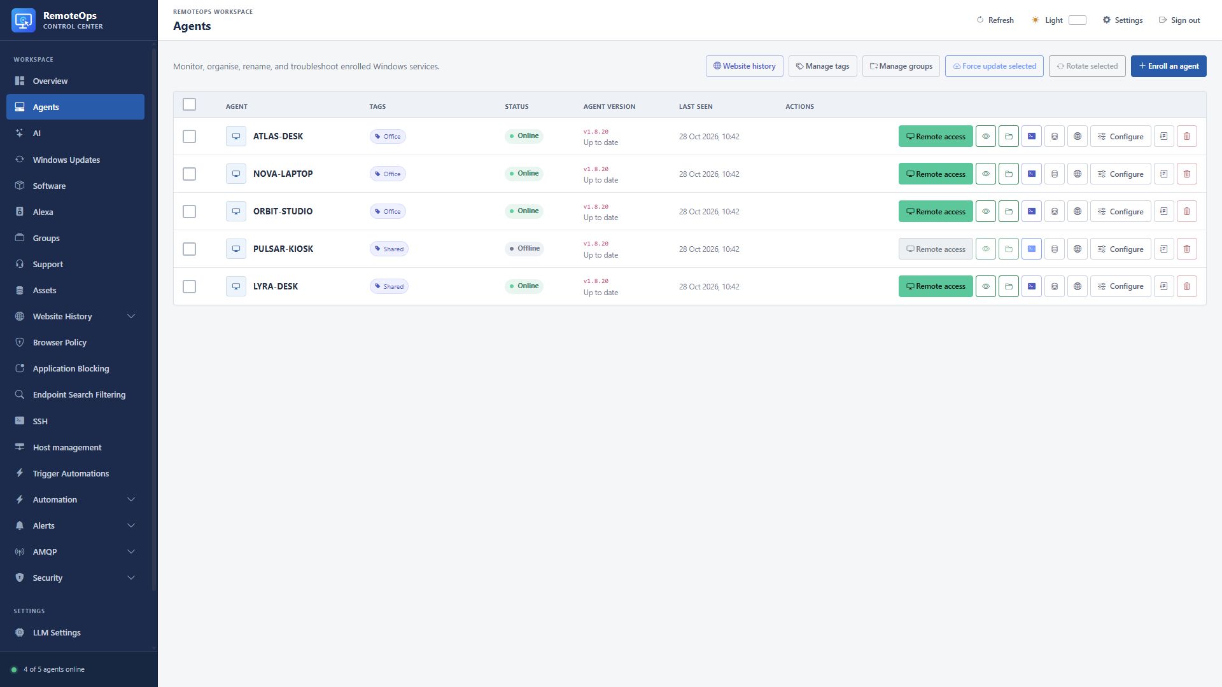The width and height of the screenshot is (1222, 687).
Task: Select the PULSAR-KIOSK checkbox
Action: click(189, 249)
